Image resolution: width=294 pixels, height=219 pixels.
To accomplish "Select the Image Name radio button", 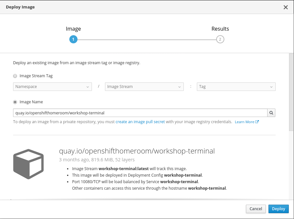I will tap(15, 102).
